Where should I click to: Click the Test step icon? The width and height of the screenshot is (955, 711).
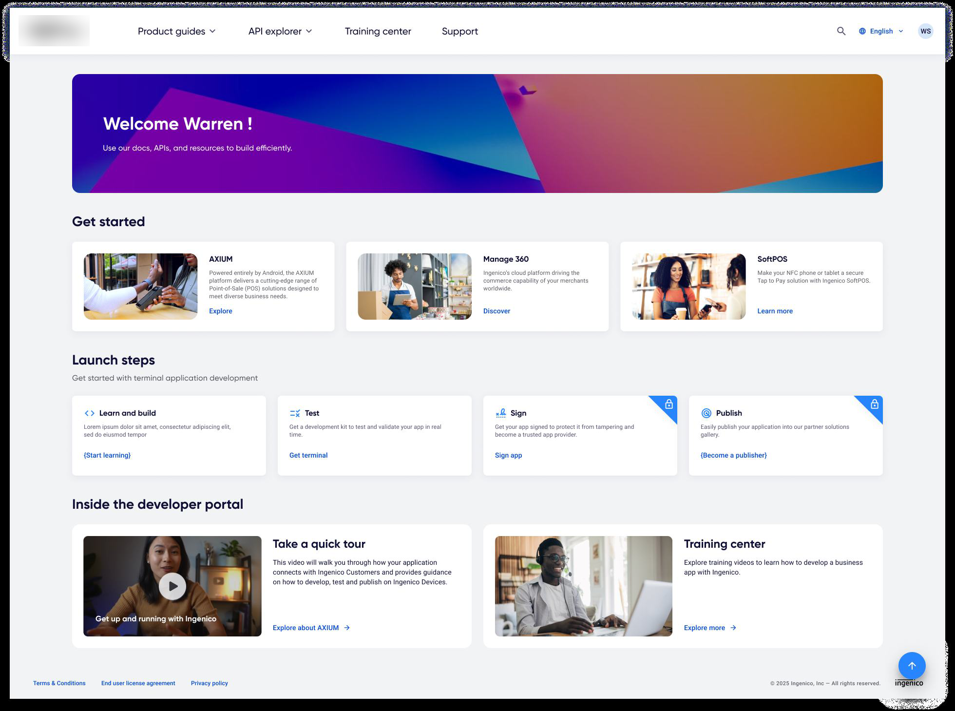click(295, 413)
